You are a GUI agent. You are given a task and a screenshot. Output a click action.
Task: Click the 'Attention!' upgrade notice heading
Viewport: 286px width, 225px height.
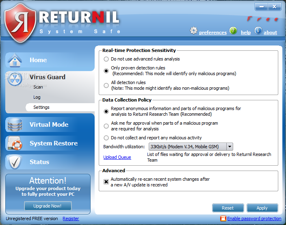(x=48, y=181)
